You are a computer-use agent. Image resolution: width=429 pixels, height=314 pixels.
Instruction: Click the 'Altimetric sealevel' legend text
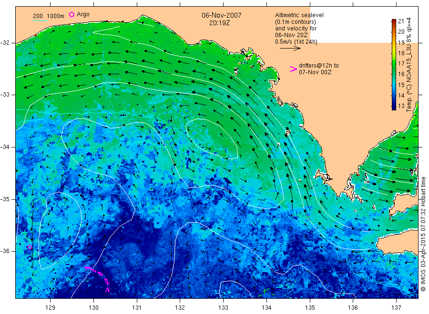pyautogui.click(x=299, y=15)
